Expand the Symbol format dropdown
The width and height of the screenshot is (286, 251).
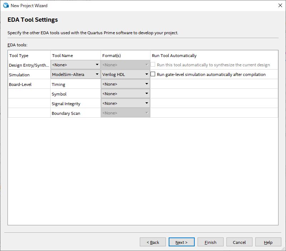(125, 94)
